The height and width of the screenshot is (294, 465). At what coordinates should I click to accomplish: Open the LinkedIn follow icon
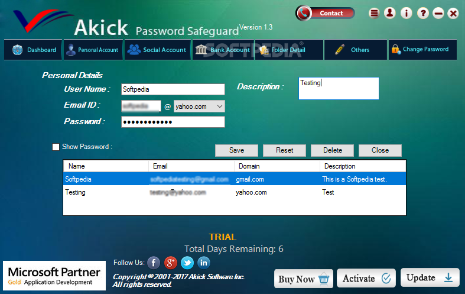[x=204, y=263]
